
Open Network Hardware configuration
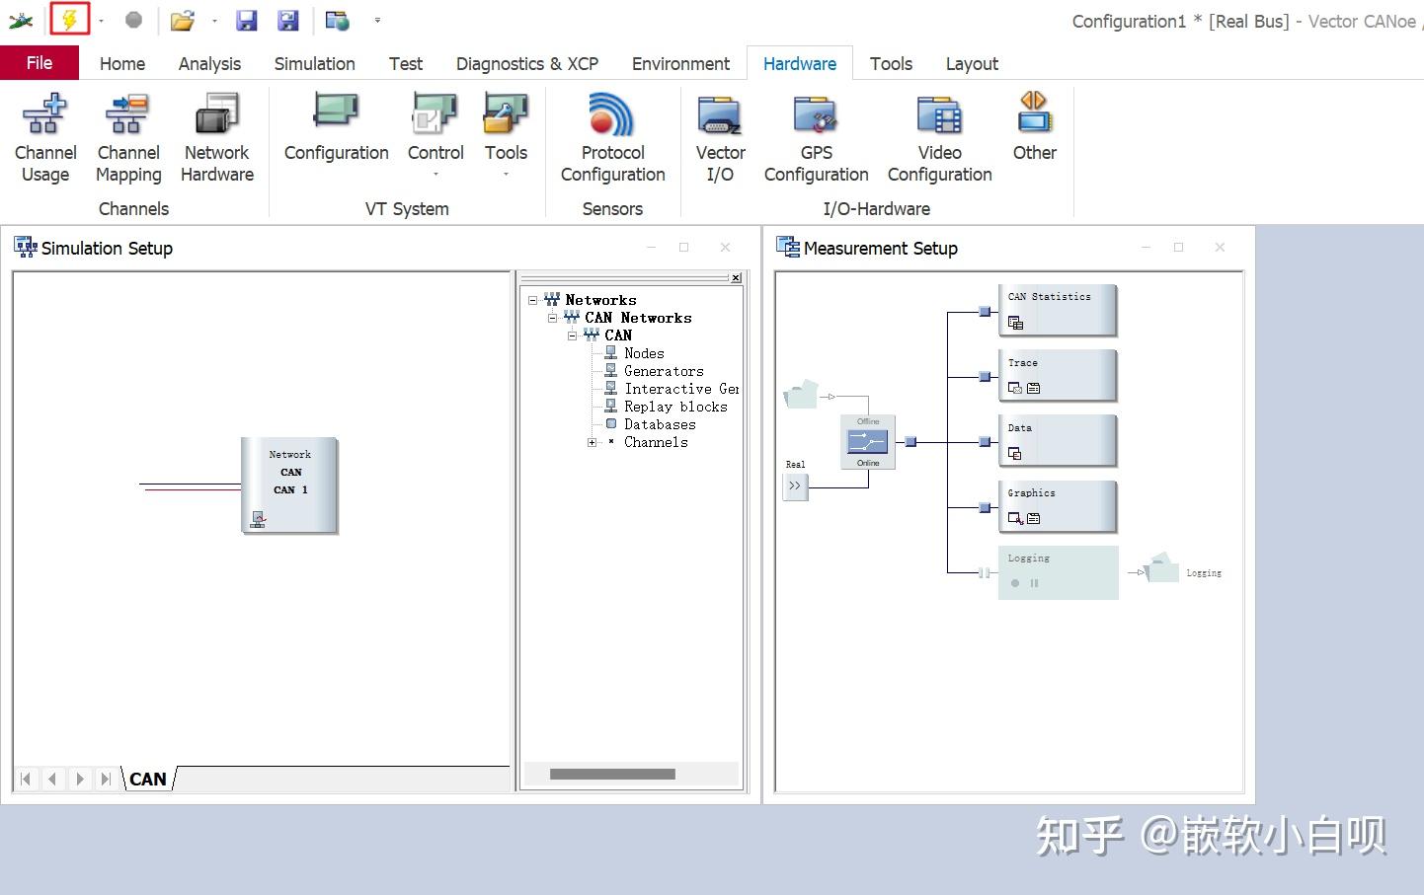(x=217, y=138)
